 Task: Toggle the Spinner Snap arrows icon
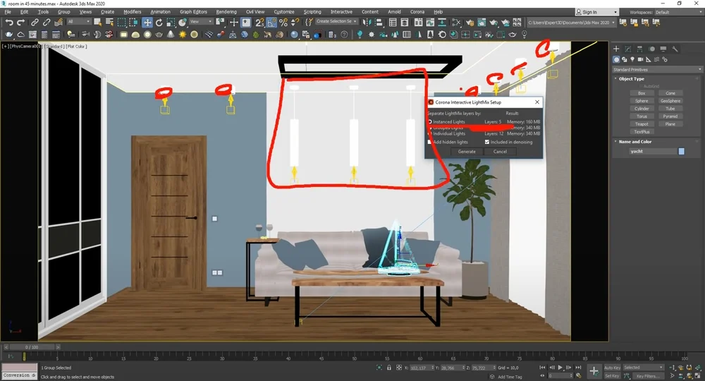click(x=295, y=22)
